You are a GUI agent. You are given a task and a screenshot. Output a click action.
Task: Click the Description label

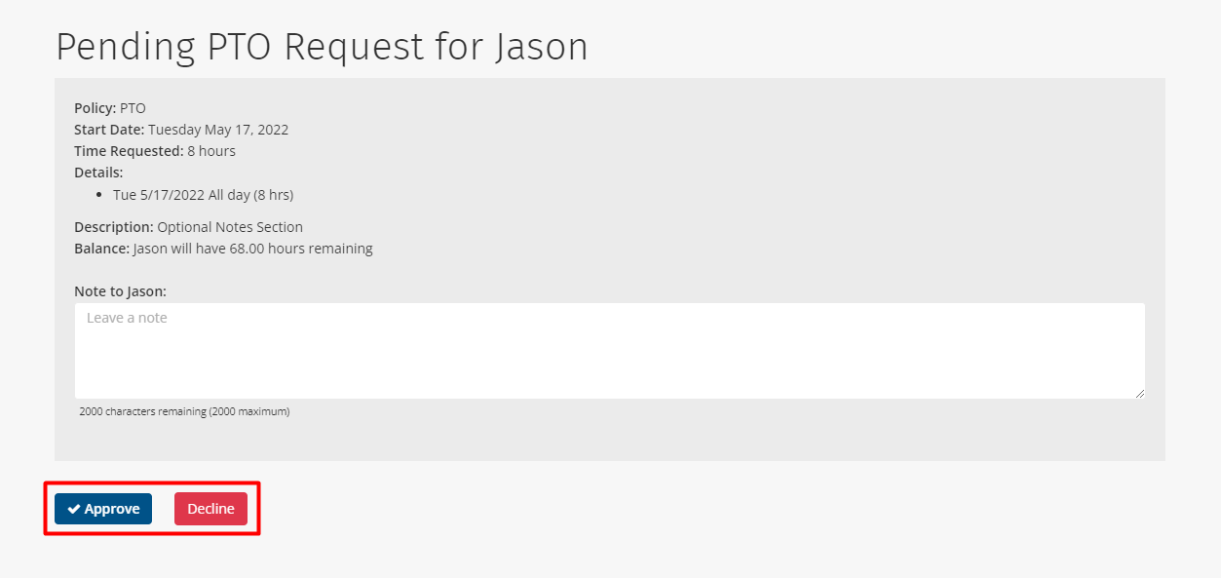click(x=114, y=227)
